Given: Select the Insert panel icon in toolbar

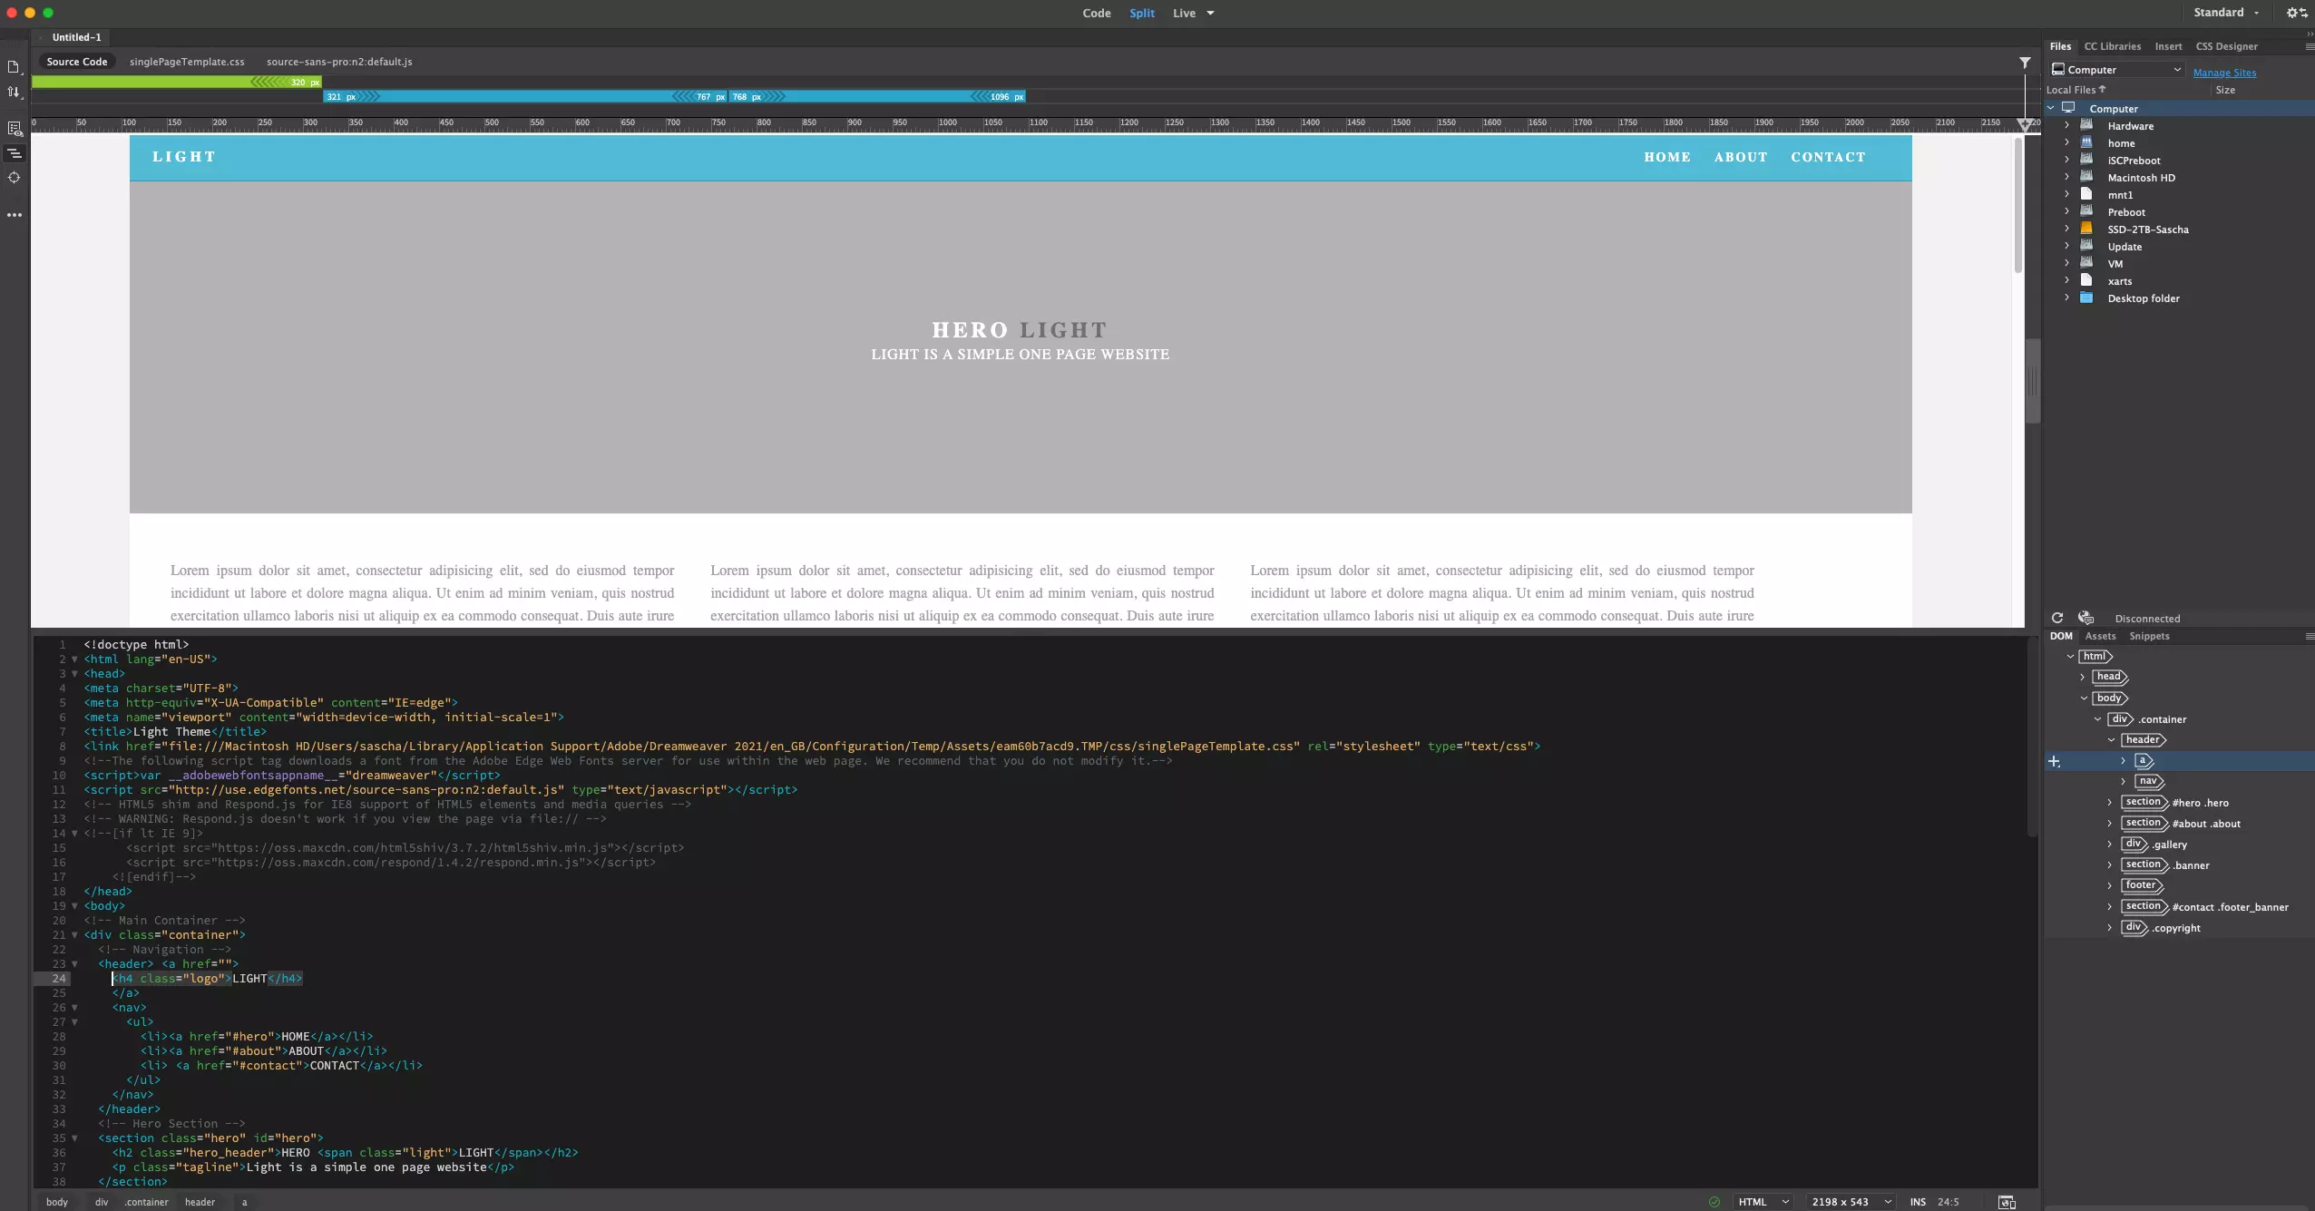Looking at the screenshot, I should (x=2168, y=46).
